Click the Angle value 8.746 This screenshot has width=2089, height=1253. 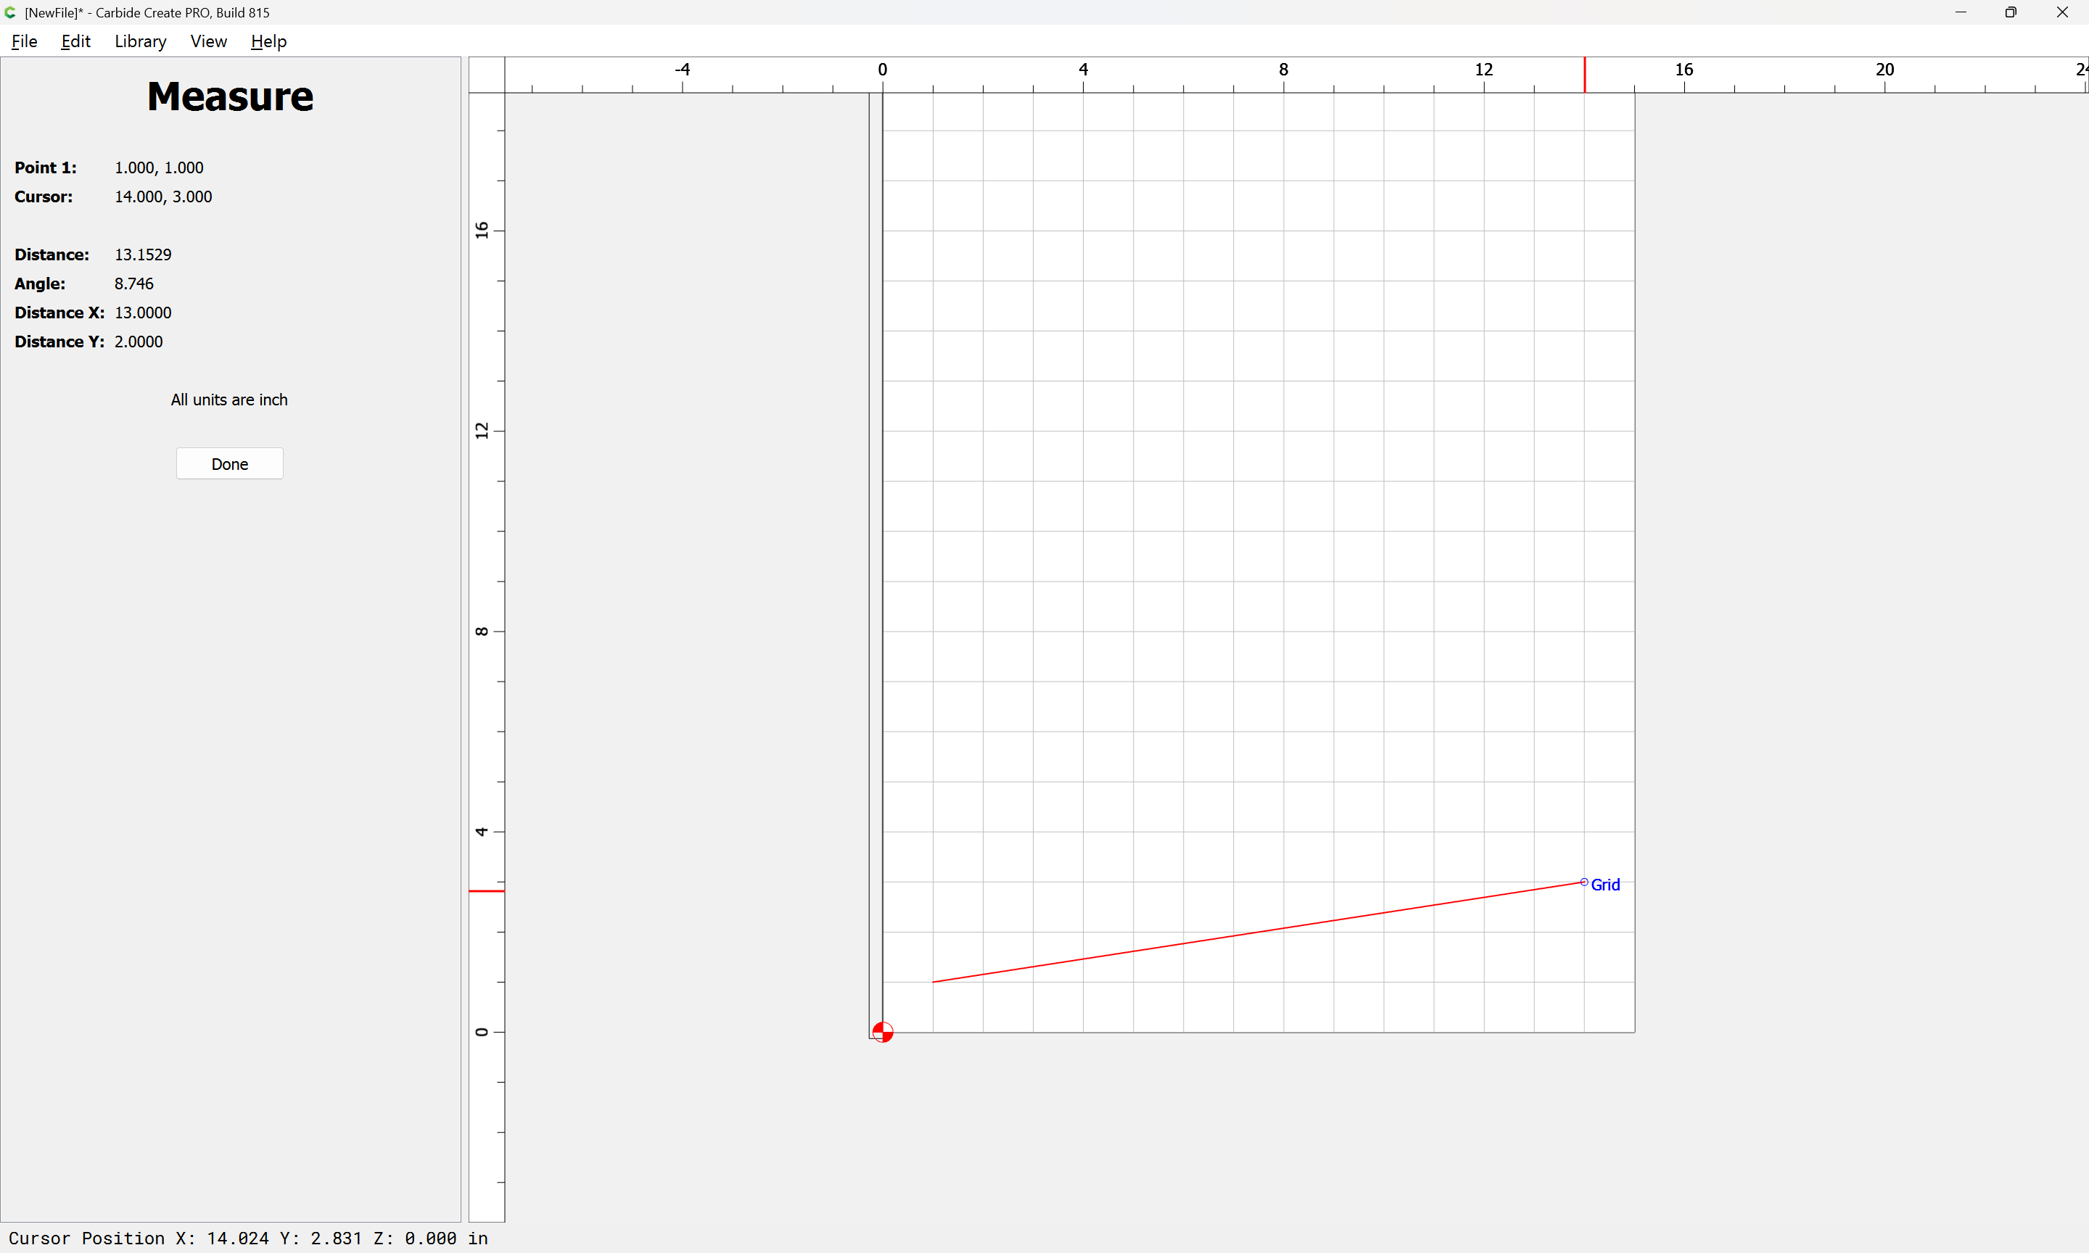pos(133,284)
